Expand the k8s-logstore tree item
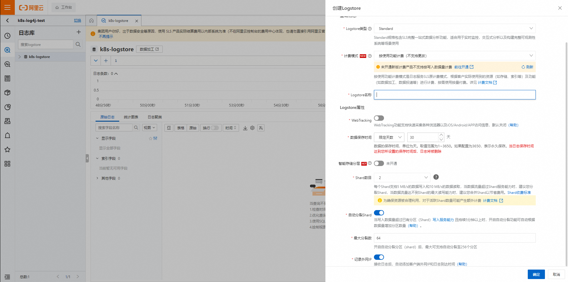 (20, 57)
